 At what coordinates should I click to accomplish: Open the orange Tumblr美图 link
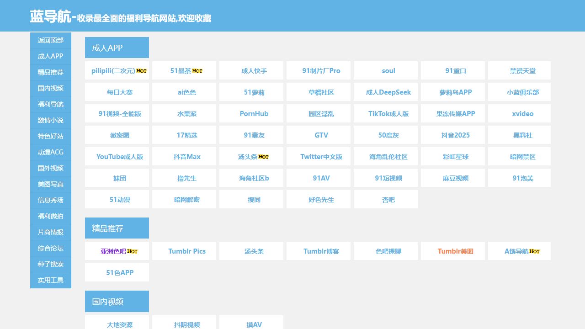(x=456, y=251)
